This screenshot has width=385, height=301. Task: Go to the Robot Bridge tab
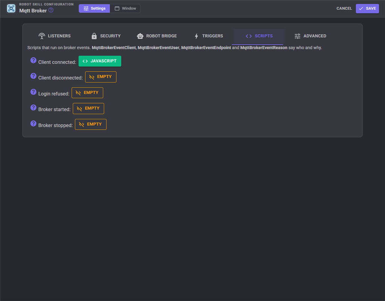pyautogui.click(x=157, y=36)
